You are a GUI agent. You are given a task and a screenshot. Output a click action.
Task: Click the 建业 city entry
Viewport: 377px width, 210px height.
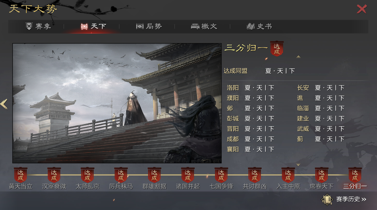click(x=303, y=119)
